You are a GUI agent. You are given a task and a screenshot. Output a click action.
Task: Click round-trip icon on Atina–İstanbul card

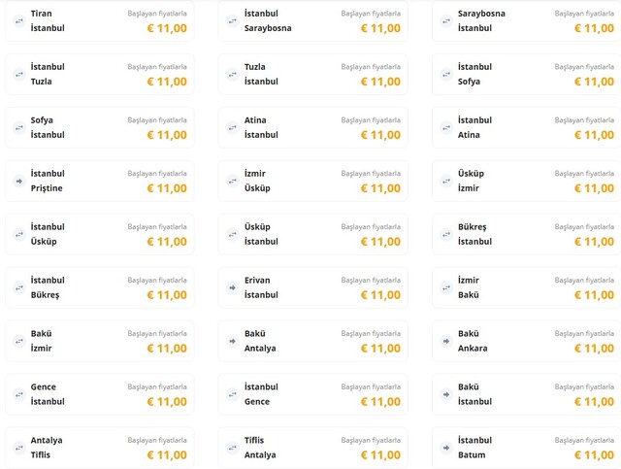(x=232, y=127)
